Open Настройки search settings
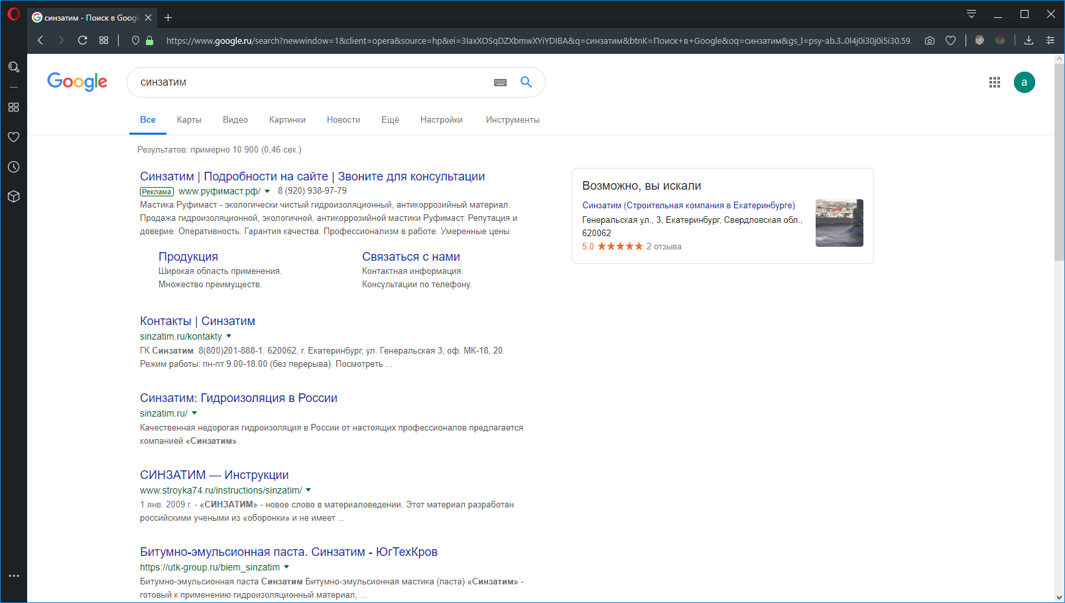The width and height of the screenshot is (1065, 603). pyautogui.click(x=442, y=120)
